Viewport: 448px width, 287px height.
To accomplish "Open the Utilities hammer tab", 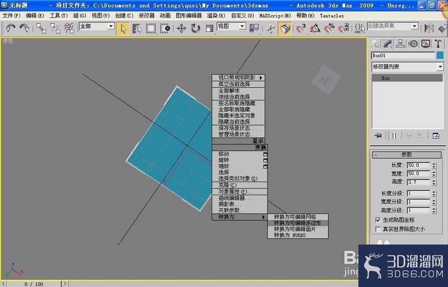I will coord(438,44).
